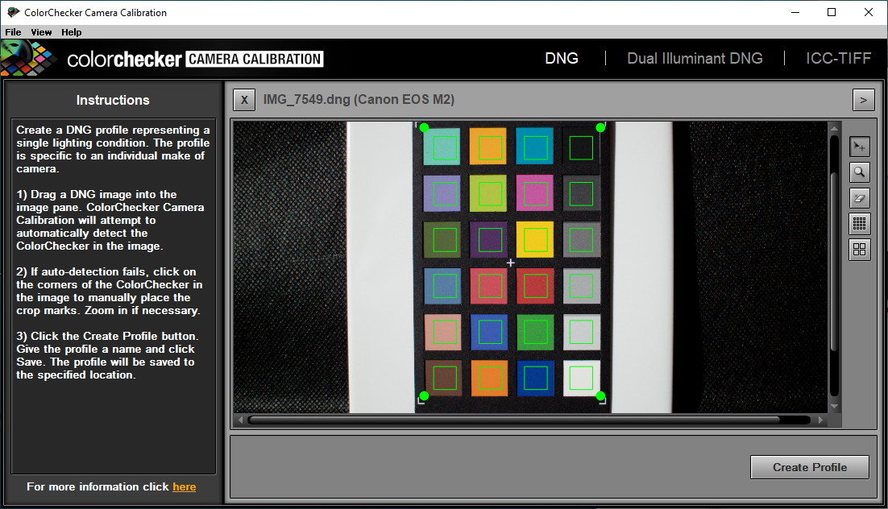Open the View menu
The image size is (888, 509).
(41, 32)
